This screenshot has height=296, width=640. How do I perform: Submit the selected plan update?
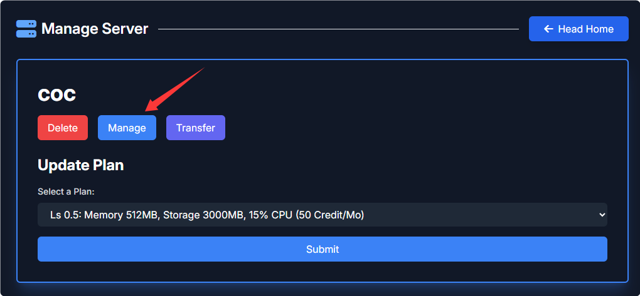323,249
